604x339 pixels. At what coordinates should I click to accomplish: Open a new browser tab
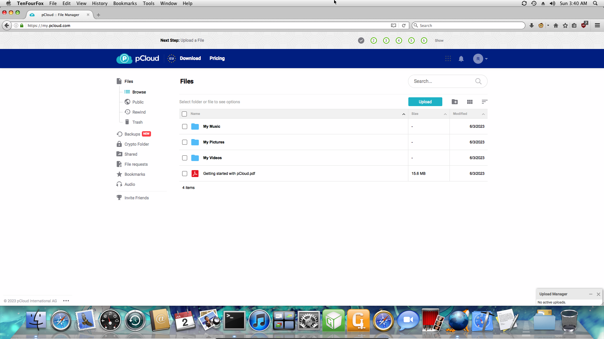98,15
